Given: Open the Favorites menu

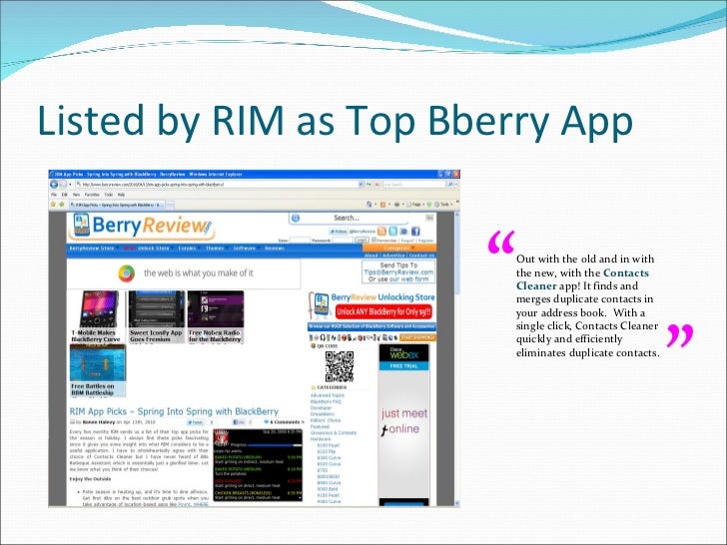Looking at the screenshot, I should (92, 195).
